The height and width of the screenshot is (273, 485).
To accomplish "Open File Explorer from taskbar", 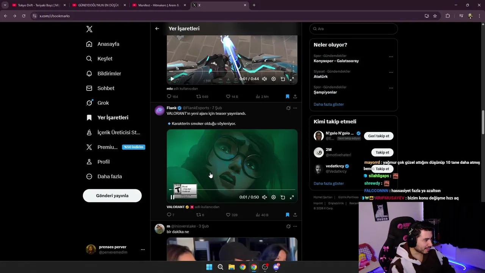I will coord(232,267).
